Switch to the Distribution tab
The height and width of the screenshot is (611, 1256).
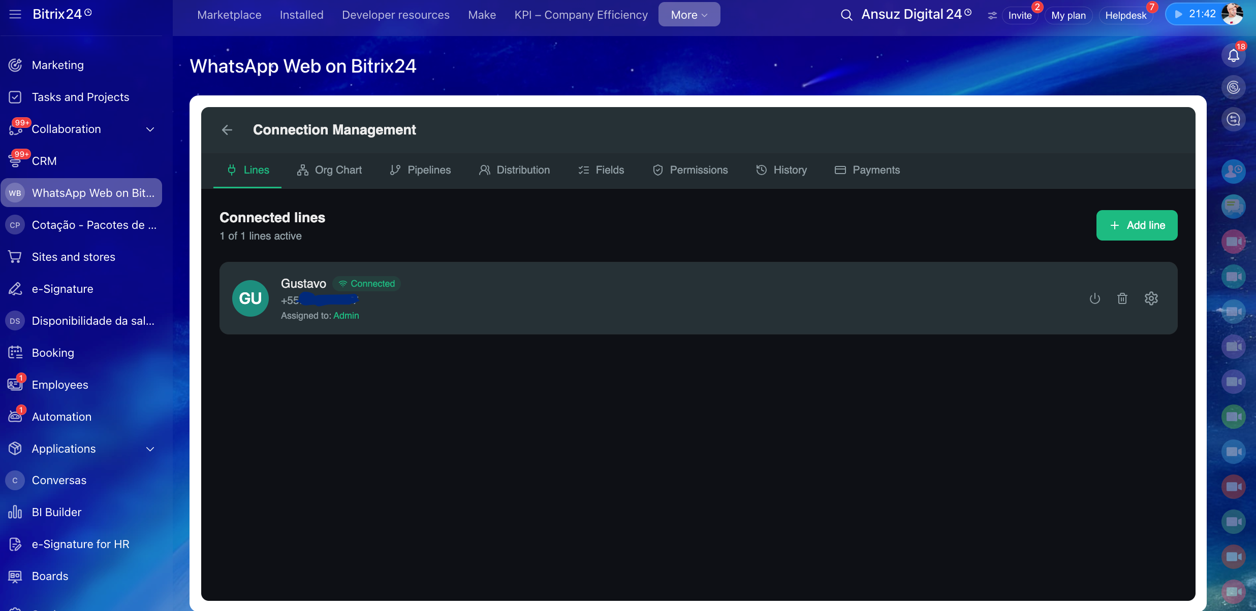514,170
